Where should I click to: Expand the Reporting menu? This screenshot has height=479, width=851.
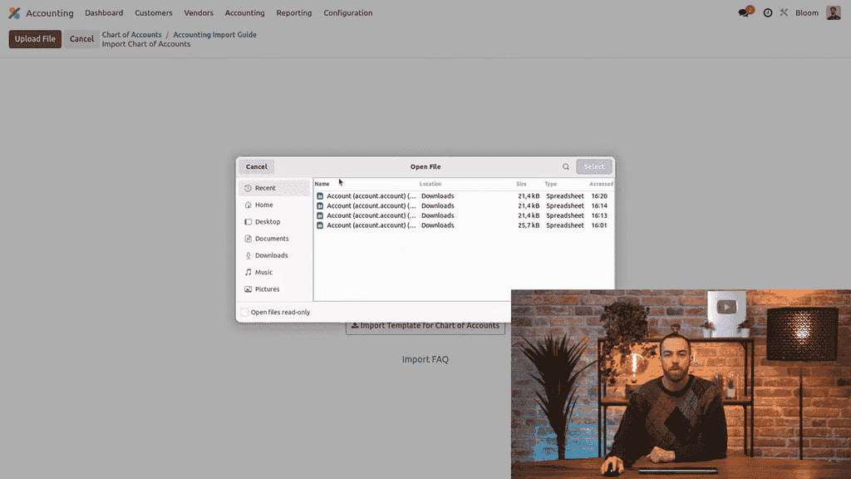[294, 13]
